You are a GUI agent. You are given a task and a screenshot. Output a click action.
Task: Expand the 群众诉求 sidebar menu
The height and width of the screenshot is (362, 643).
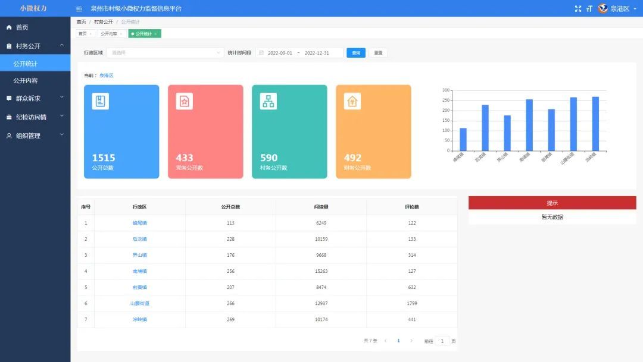[x=35, y=98]
